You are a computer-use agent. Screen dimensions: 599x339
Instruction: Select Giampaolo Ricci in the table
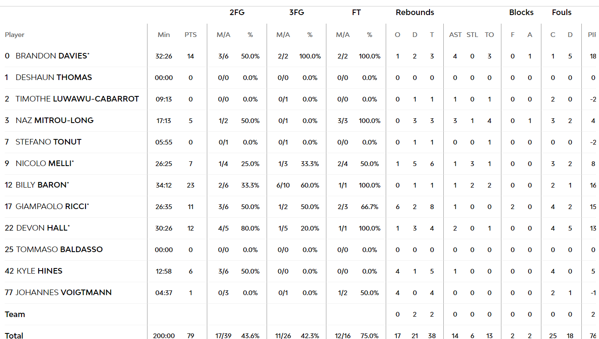coord(52,206)
